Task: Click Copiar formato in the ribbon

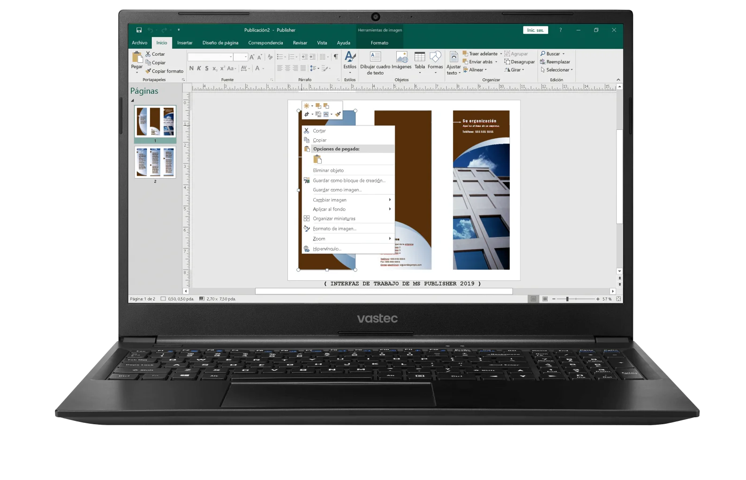Action: (164, 71)
